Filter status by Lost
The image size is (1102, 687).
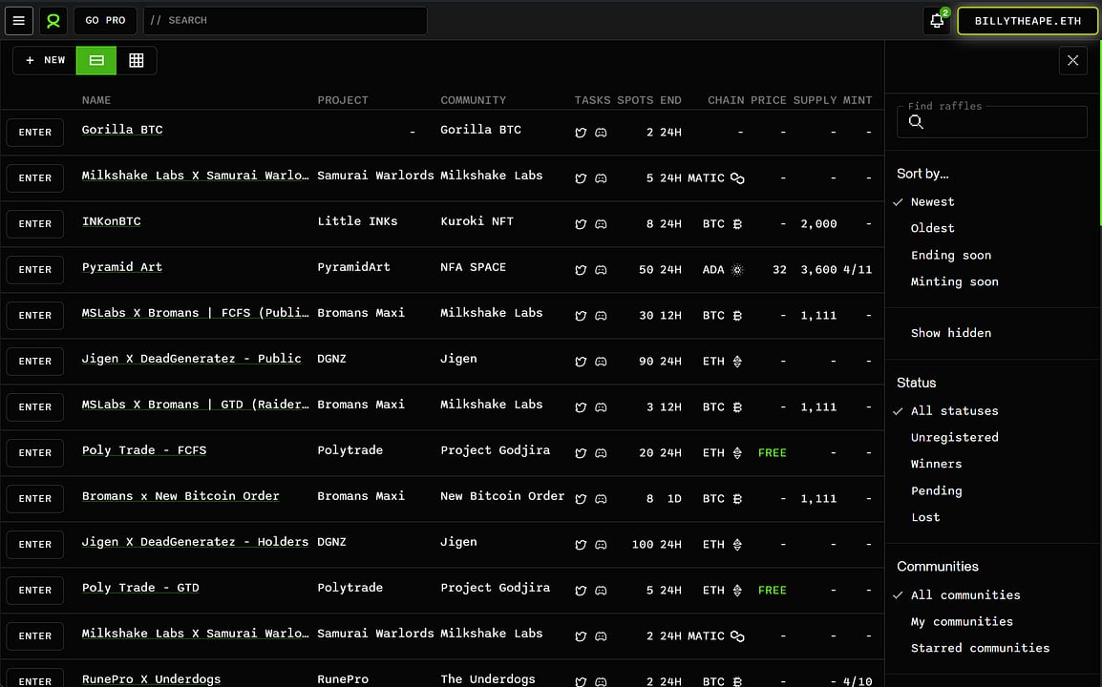click(925, 517)
